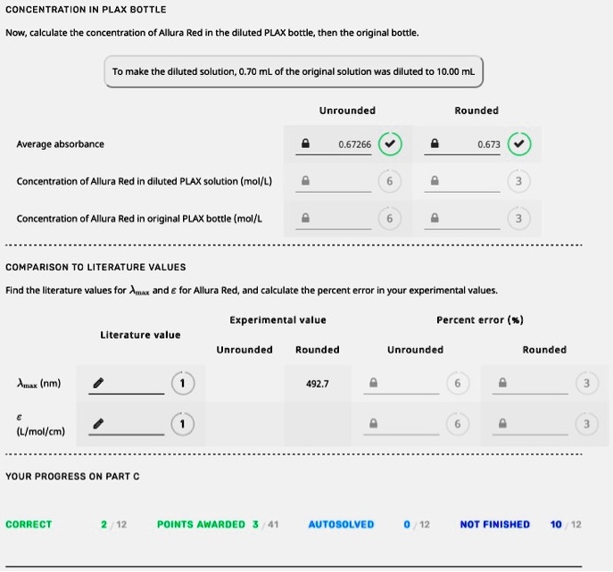Viewport: 613px width, 572px height.
Task: Click the attempts badge beside ε literature value
Action: [x=182, y=425]
